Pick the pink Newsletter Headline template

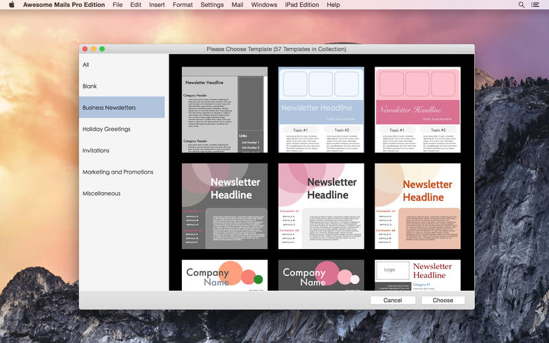coord(417,110)
